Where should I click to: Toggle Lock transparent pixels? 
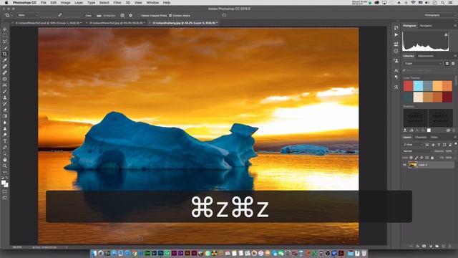(411, 158)
